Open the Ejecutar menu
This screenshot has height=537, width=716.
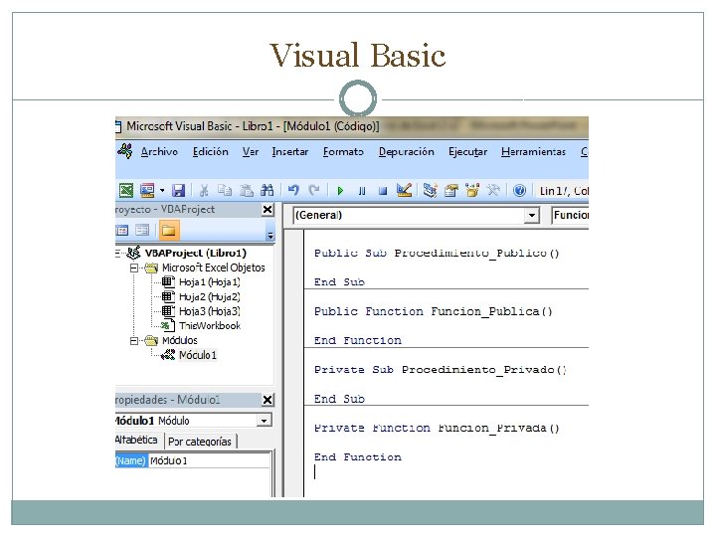(467, 151)
